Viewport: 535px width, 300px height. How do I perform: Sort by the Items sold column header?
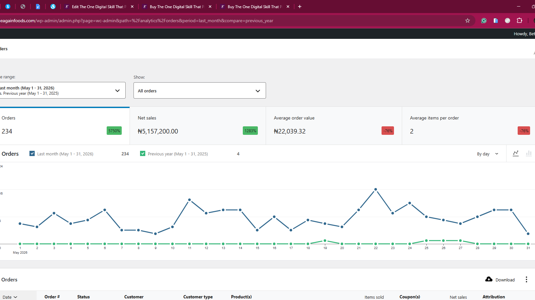(374, 297)
